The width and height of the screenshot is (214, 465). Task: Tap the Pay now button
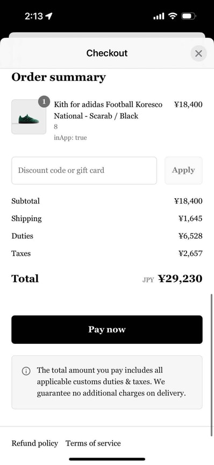coord(107,329)
